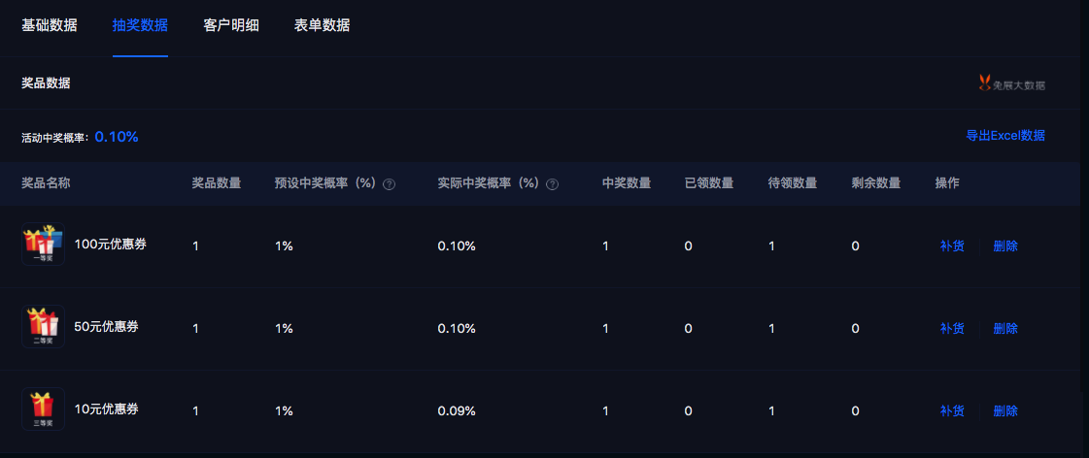Click 删除 for the 10元优惠券 row
Viewport: 1089px width, 458px height.
pos(1005,410)
